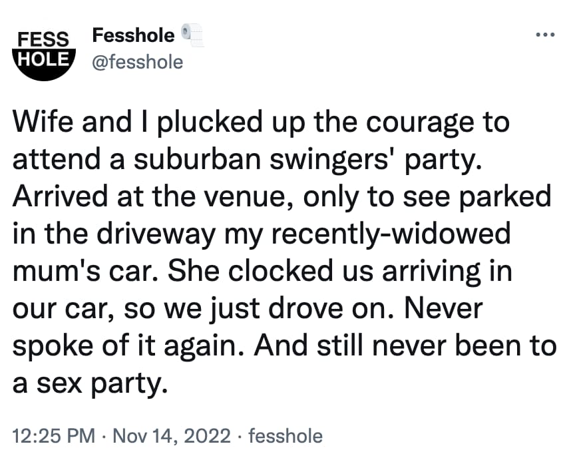Click the line starting "Arrived at the venue"
The width and height of the screenshot is (571, 462).
(x=280, y=198)
